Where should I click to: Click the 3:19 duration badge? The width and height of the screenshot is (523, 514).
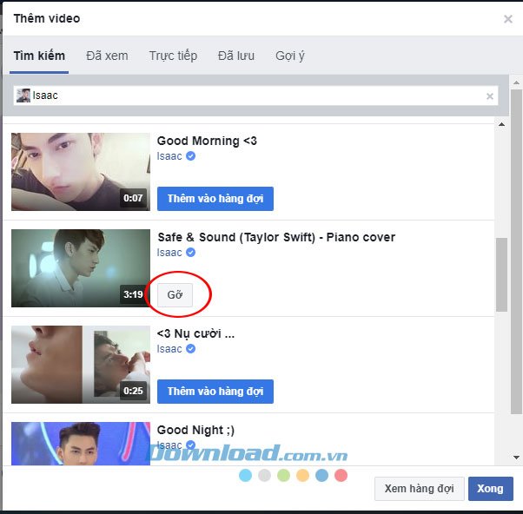[133, 294]
